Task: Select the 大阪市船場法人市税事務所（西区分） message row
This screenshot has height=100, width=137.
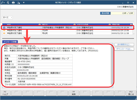Action: click(67, 27)
